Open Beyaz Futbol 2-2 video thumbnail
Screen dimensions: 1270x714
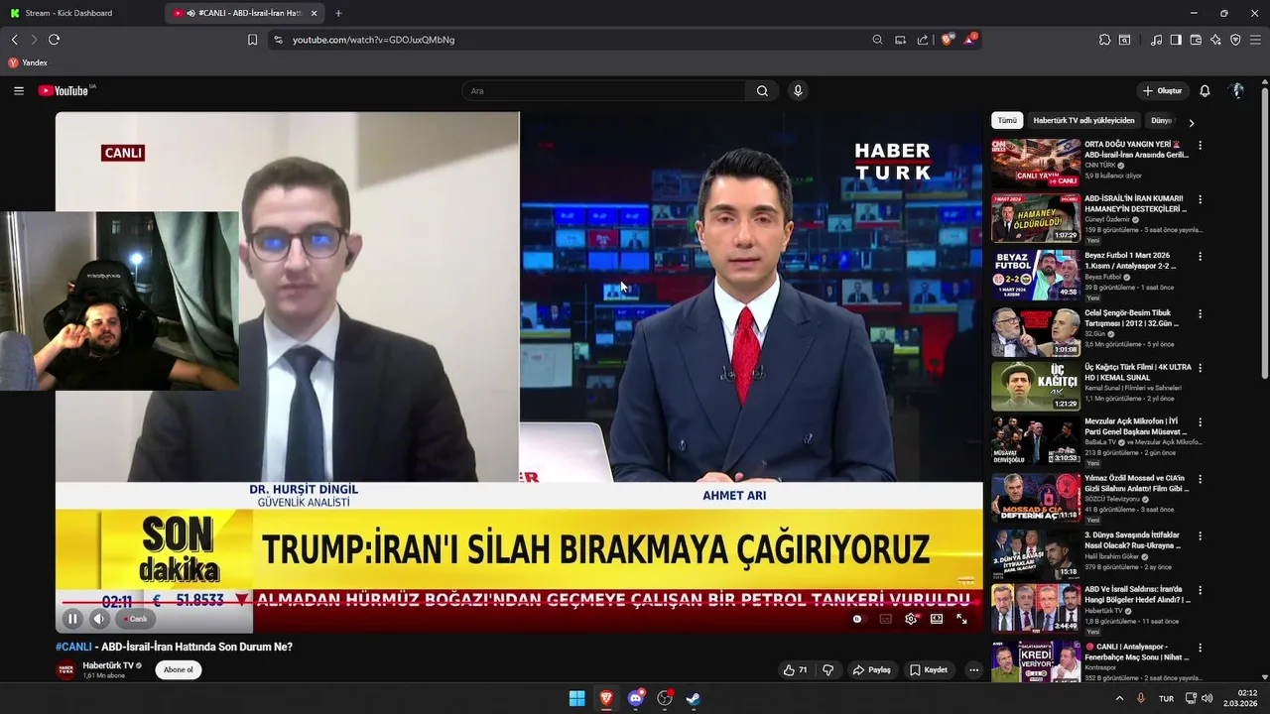[1036, 275]
